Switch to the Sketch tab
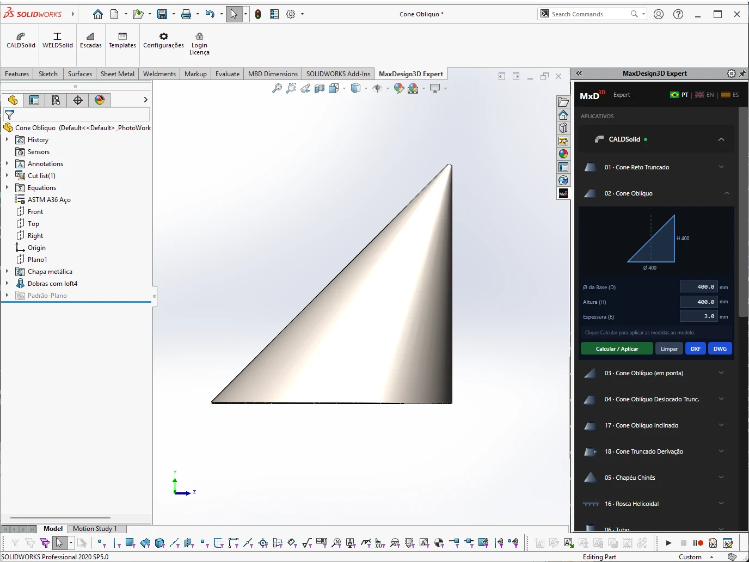The width and height of the screenshot is (749, 562). pos(48,74)
